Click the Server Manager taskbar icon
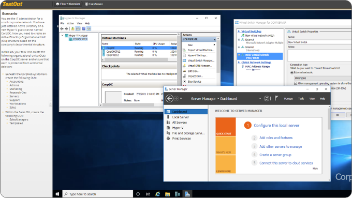The height and width of the screenshot is (198, 352). click(187, 194)
